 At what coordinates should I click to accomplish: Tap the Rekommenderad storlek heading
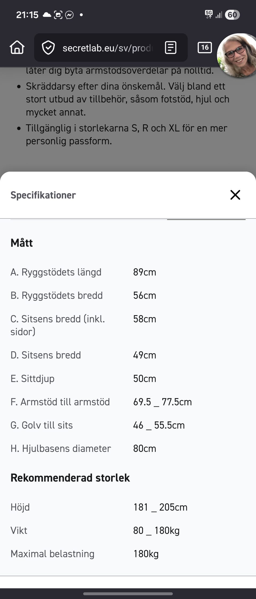point(70,478)
